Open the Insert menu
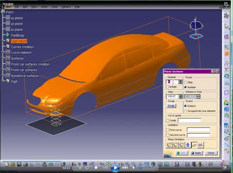233x173 pixels. point(44,7)
